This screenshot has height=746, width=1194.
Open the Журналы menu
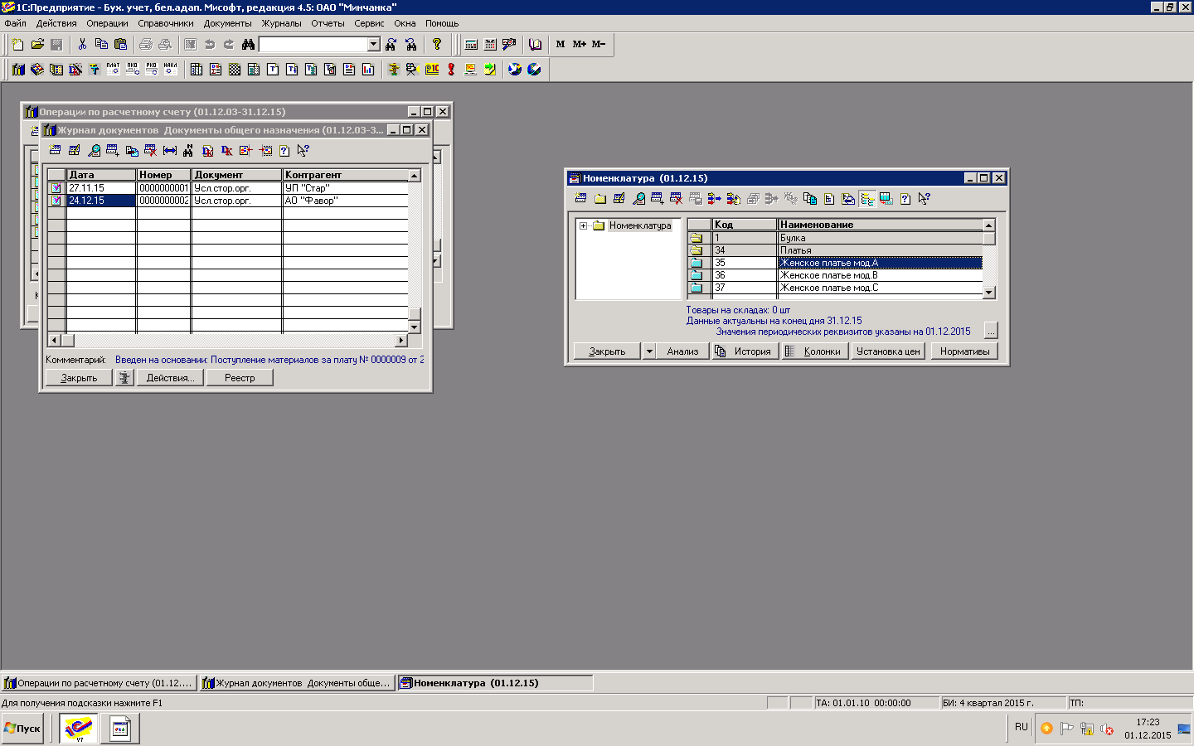tap(282, 23)
